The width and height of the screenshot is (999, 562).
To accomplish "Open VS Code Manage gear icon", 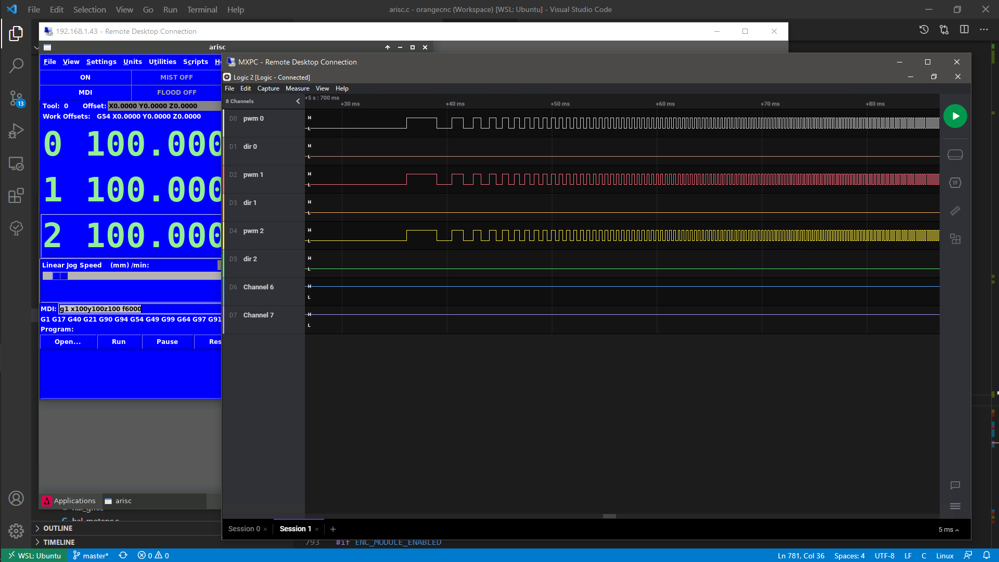I will (16, 530).
